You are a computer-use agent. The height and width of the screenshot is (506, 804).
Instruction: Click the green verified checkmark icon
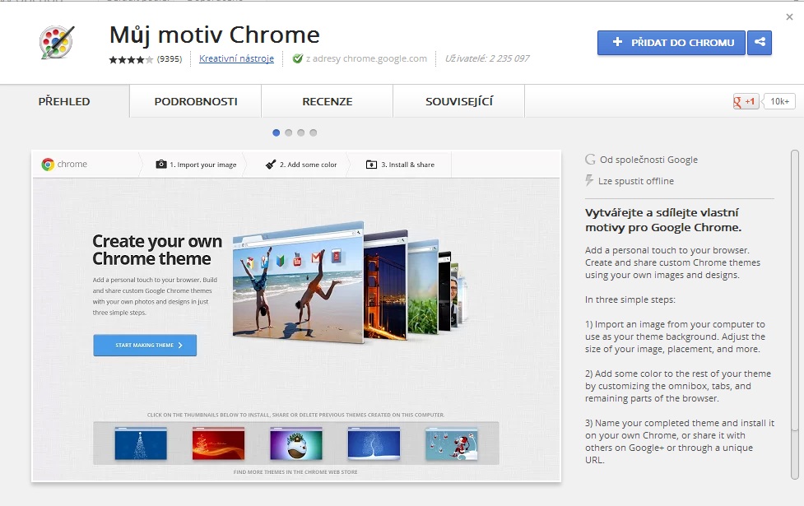pos(297,59)
